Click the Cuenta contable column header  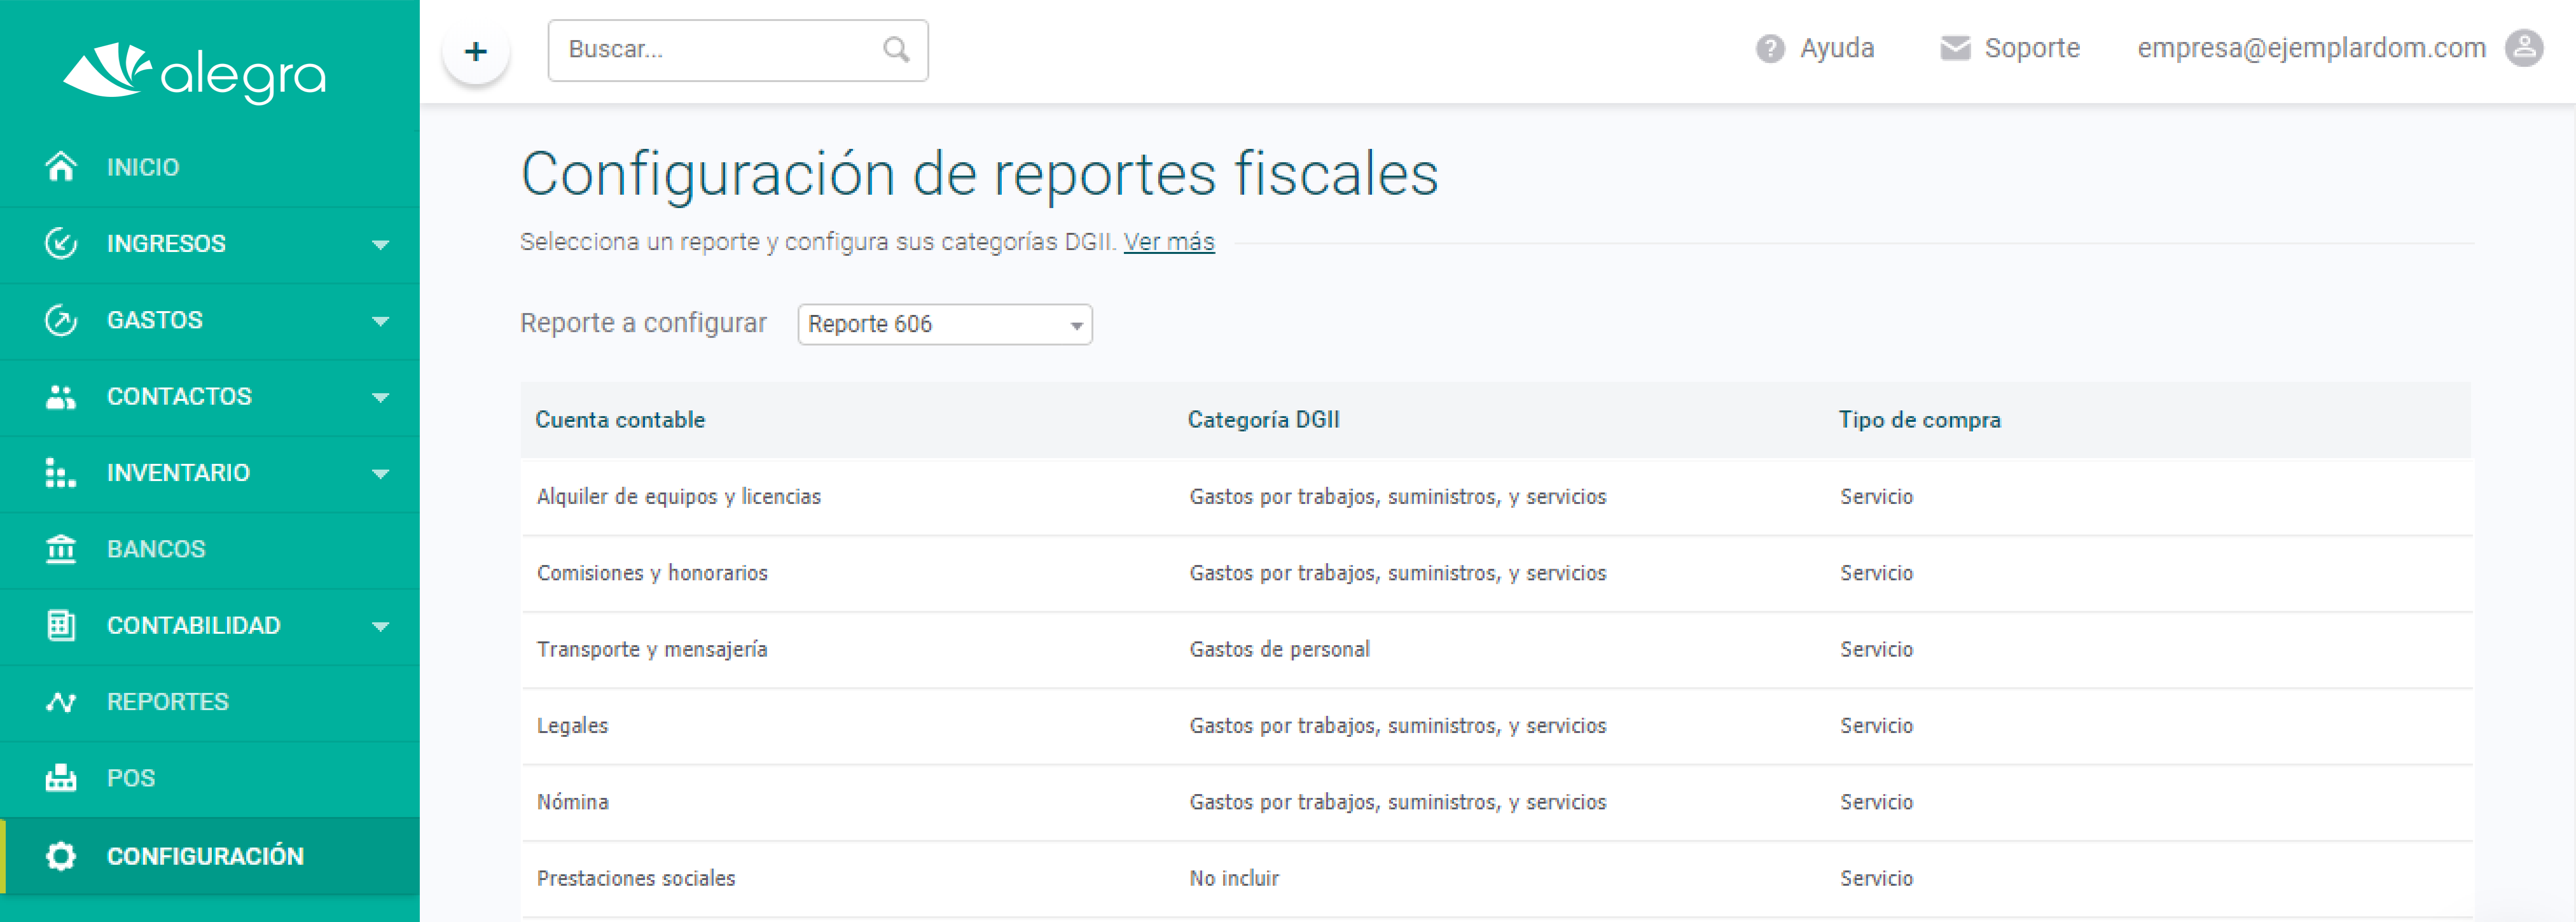[x=620, y=420]
